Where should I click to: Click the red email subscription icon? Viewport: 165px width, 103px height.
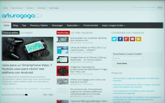132,39
